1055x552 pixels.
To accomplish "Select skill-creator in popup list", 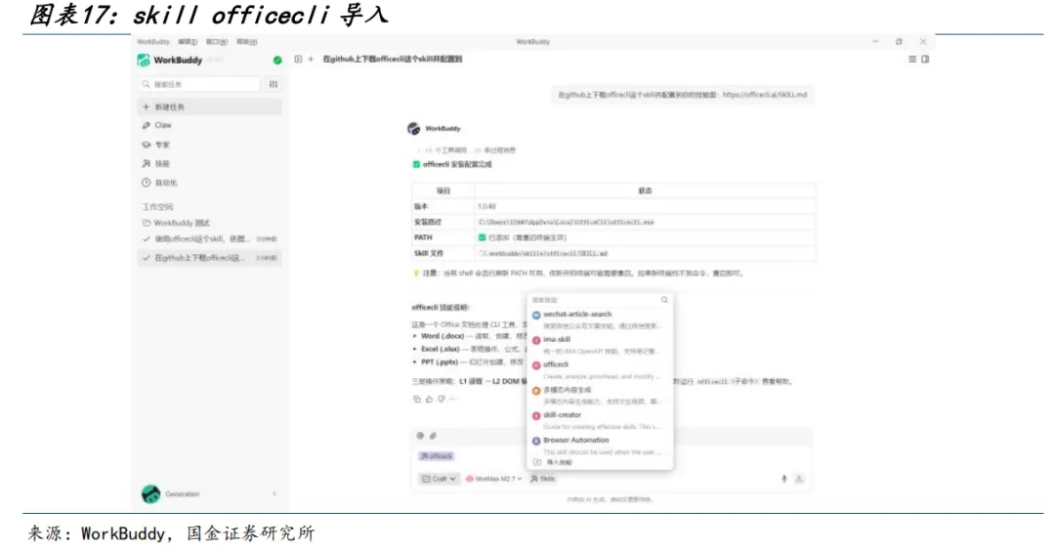I will click(x=600, y=420).
